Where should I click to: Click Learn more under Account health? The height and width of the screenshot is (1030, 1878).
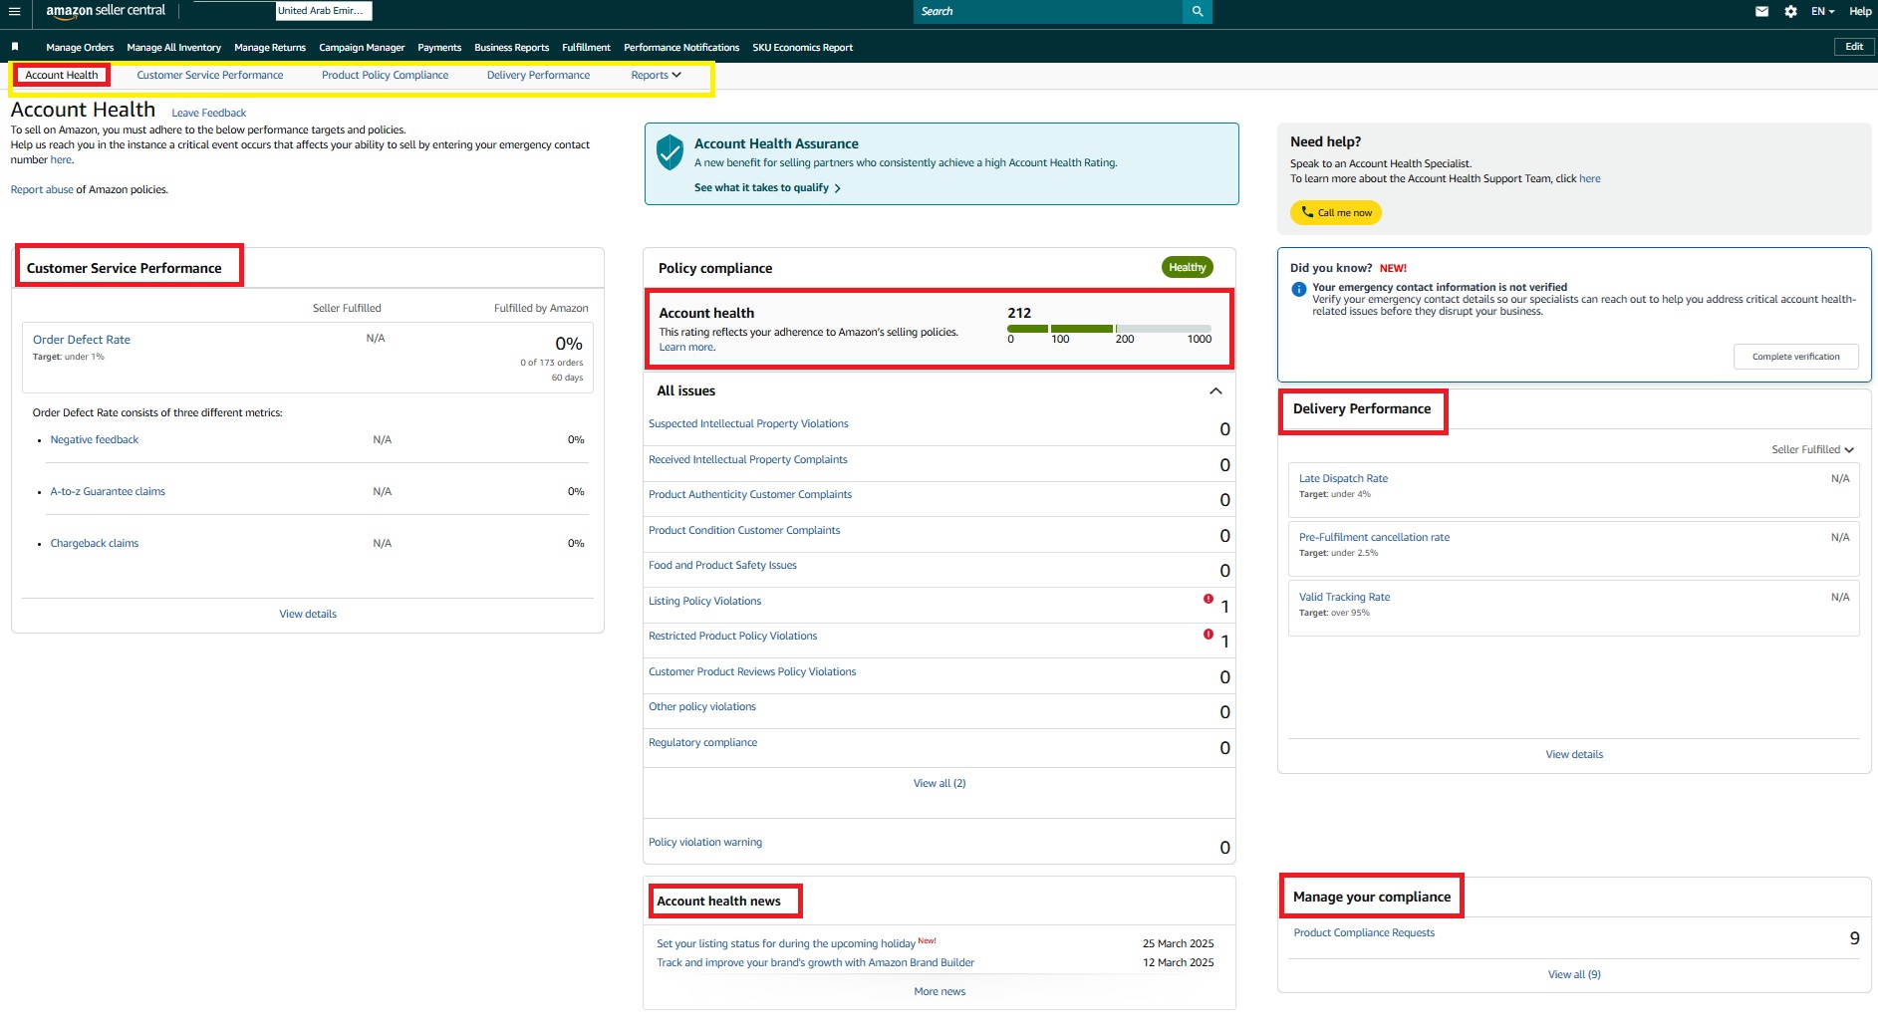click(x=685, y=348)
